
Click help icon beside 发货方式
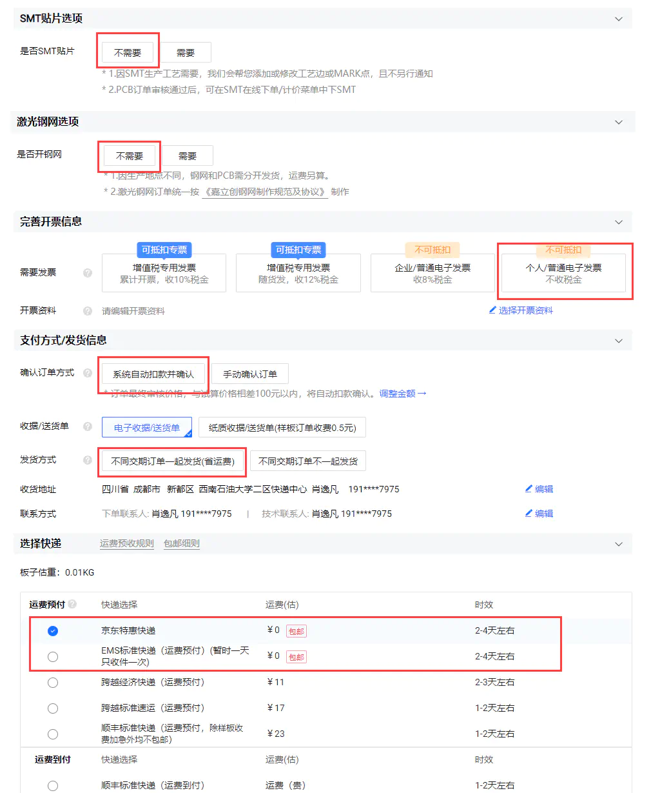click(x=87, y=459)
